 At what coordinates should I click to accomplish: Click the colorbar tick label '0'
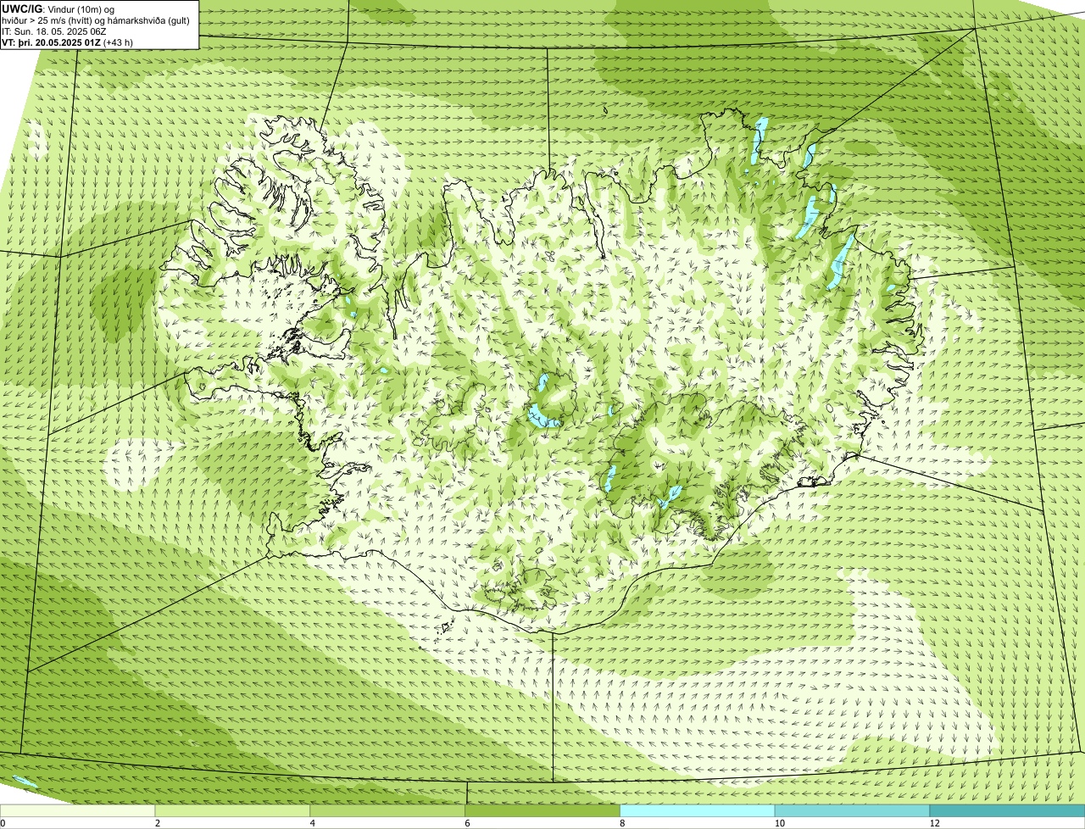pyautogui.click(x=3, y=823)
